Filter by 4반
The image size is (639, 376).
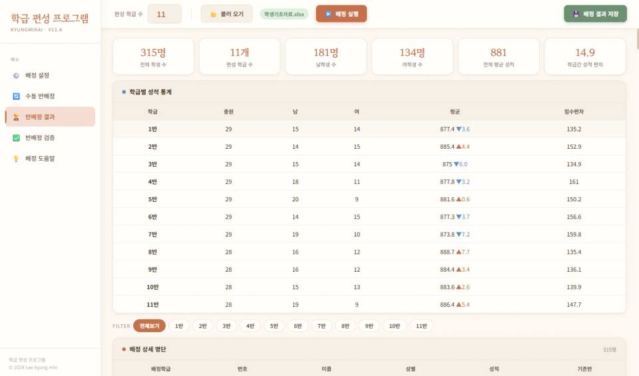250,326
